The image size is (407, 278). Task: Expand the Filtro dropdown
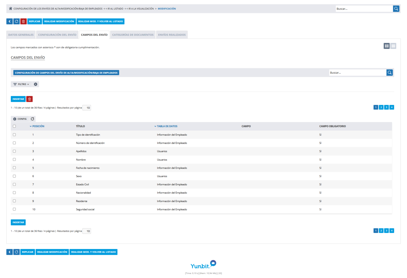pyautogui.click(x=21, y=84)
